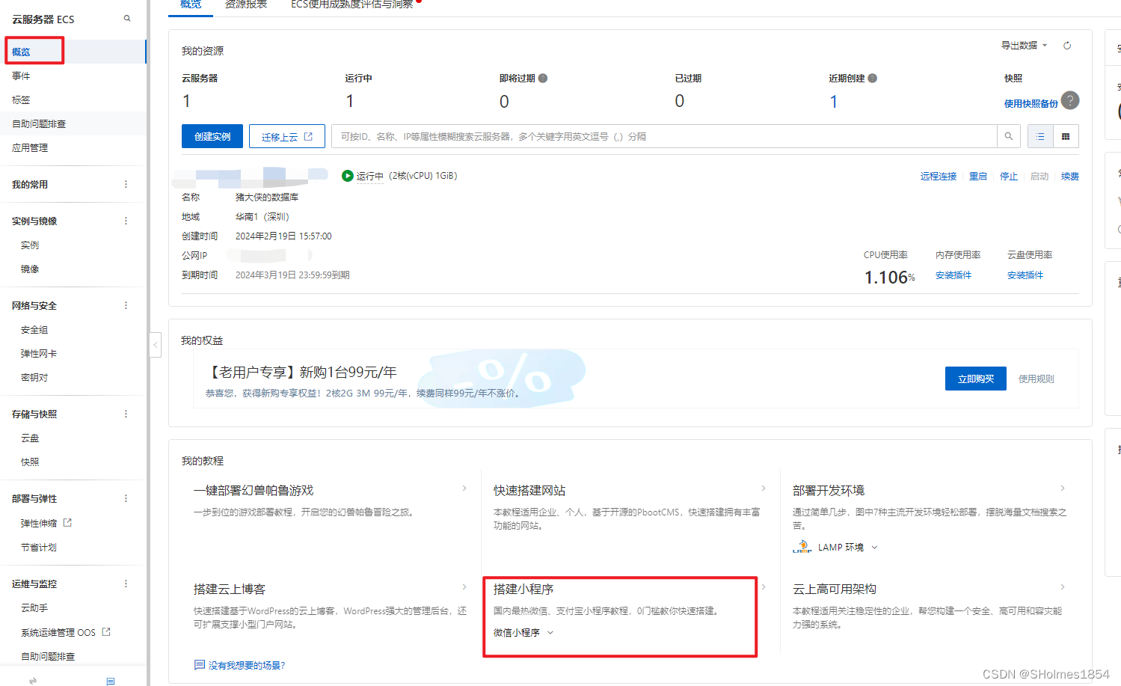This screenshot has width=1121, height=686.
Task: Open 云盘 in the sidebar
Action: [30, 438]
